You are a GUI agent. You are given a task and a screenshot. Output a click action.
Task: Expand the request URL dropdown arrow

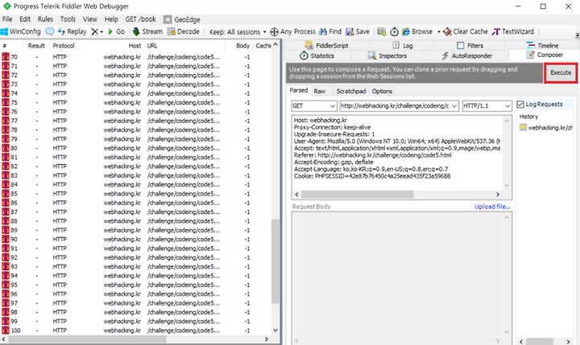[x=454, y=106]
